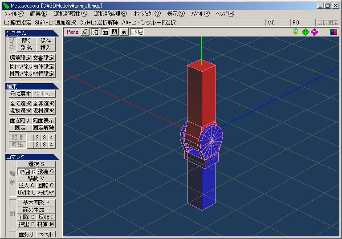342x239 pixels.
Task: Open 環境設定 preferences
Action: click(20, 58)
